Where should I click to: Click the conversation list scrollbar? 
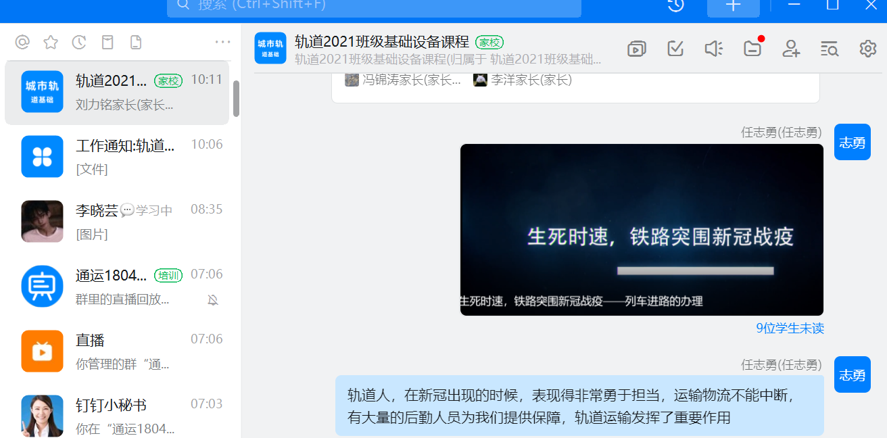click(x=236, y=99)
